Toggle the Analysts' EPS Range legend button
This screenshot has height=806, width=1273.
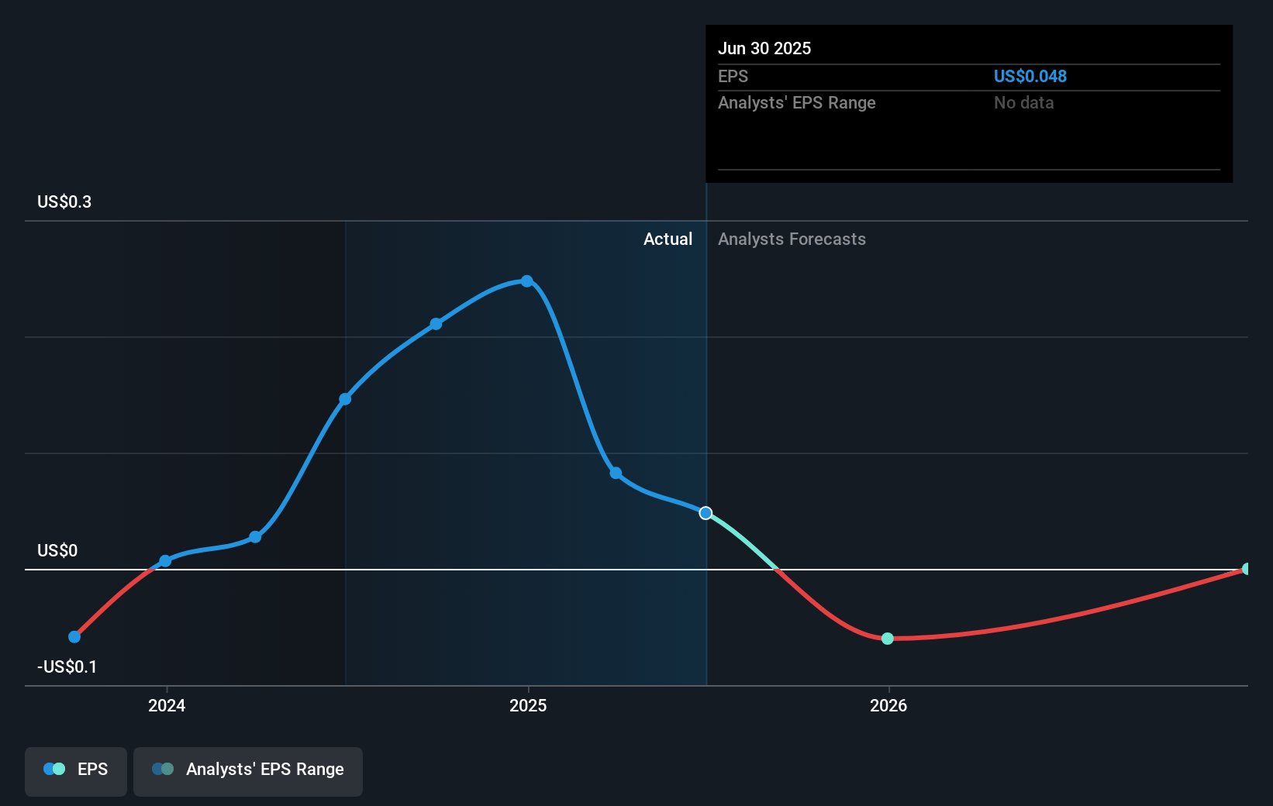point(248,771)
